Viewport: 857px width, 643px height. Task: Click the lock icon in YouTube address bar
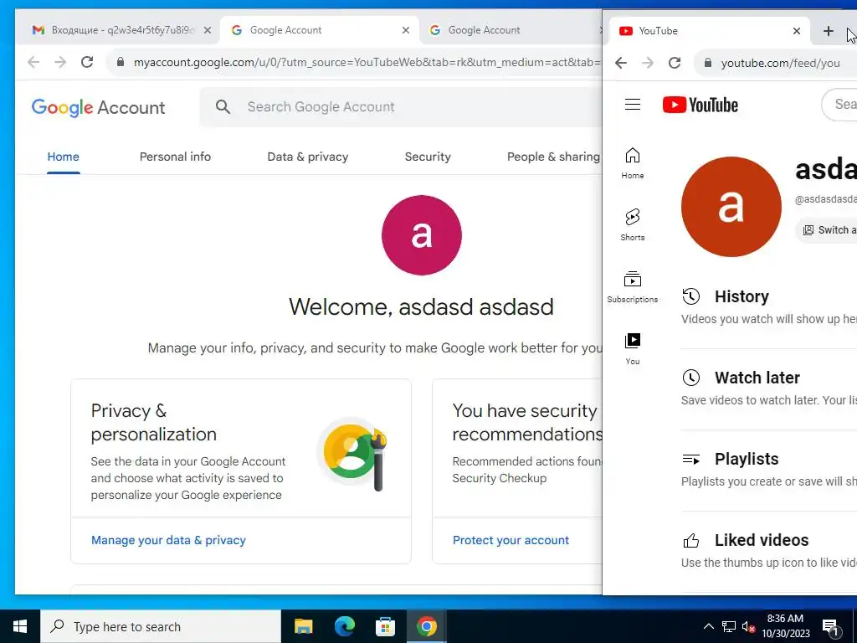708,63
